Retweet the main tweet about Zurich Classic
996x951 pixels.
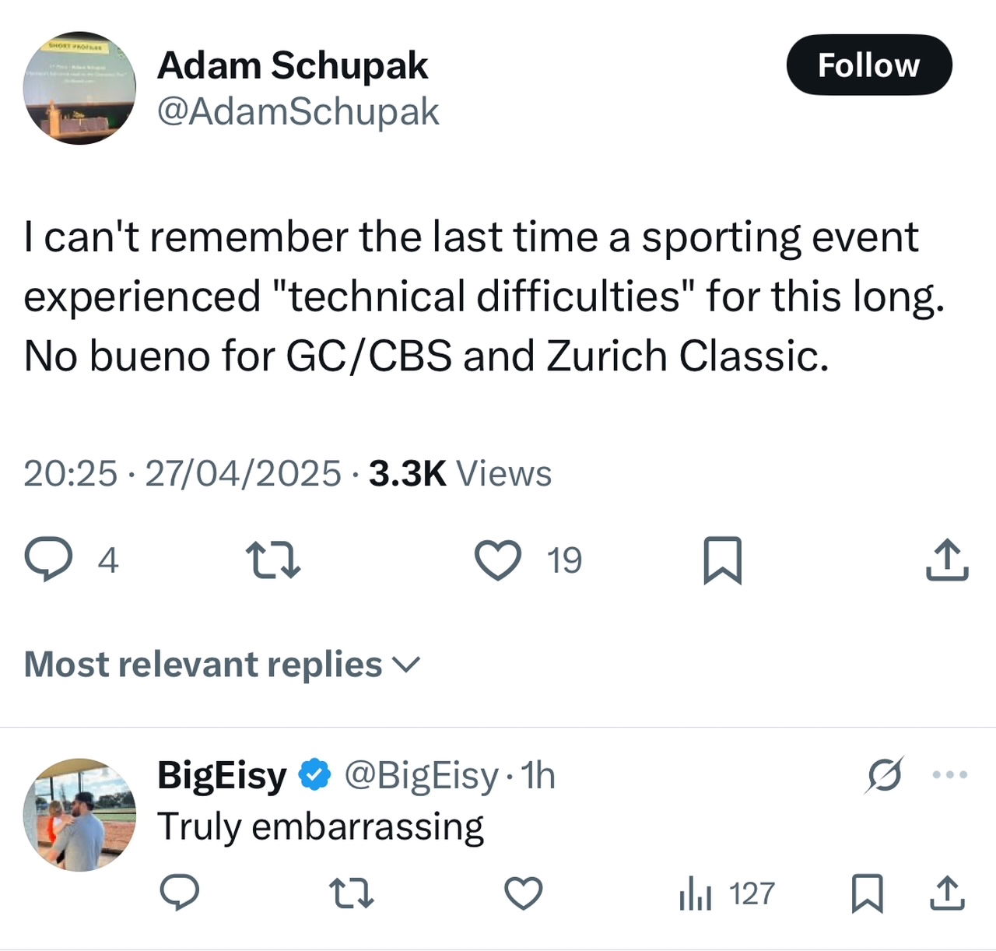[273, 560]
